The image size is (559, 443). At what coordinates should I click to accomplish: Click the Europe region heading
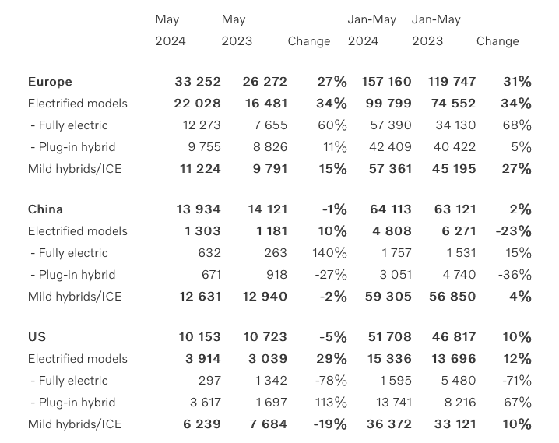50,82
